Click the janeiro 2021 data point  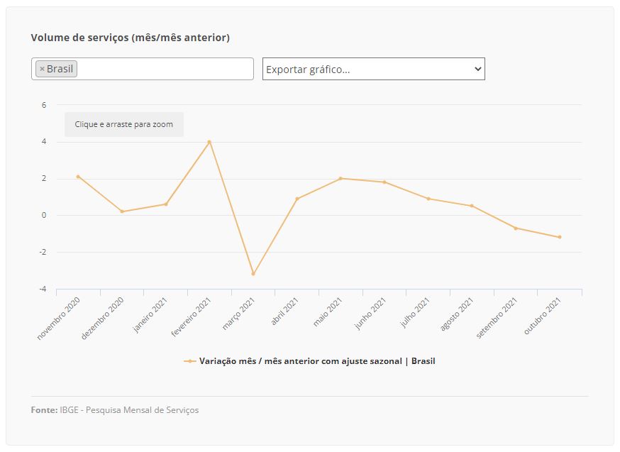(166, 204)
